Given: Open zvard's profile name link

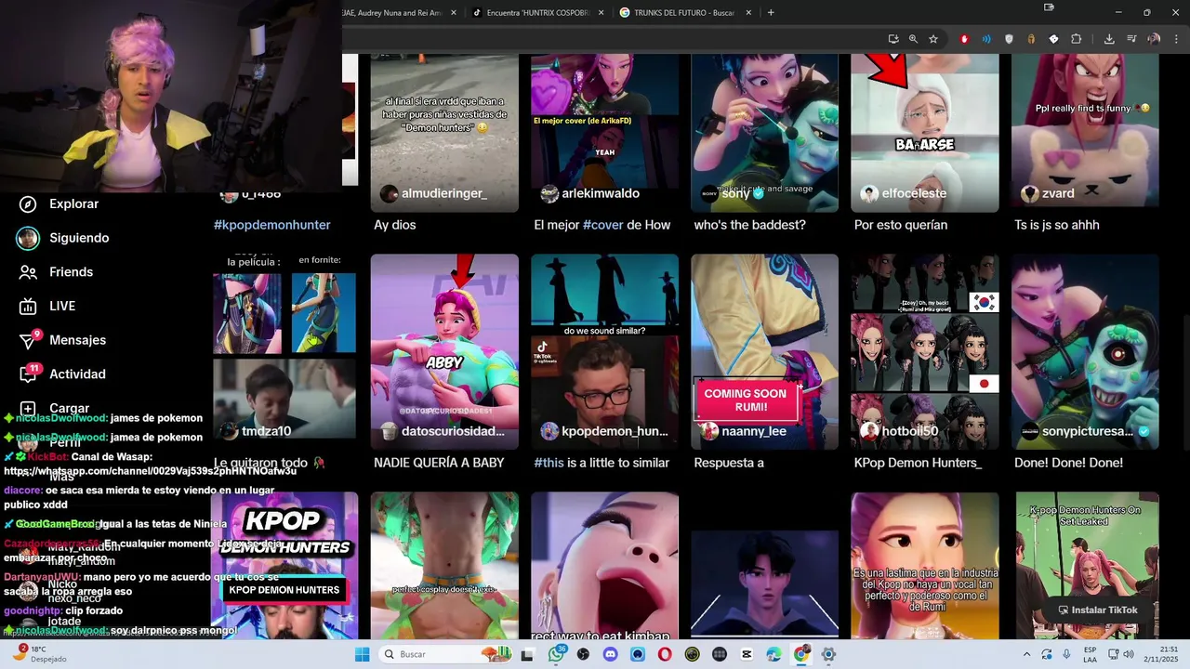Looking at the screenshot, I should pyautogui.click(x=1058, y=193).
